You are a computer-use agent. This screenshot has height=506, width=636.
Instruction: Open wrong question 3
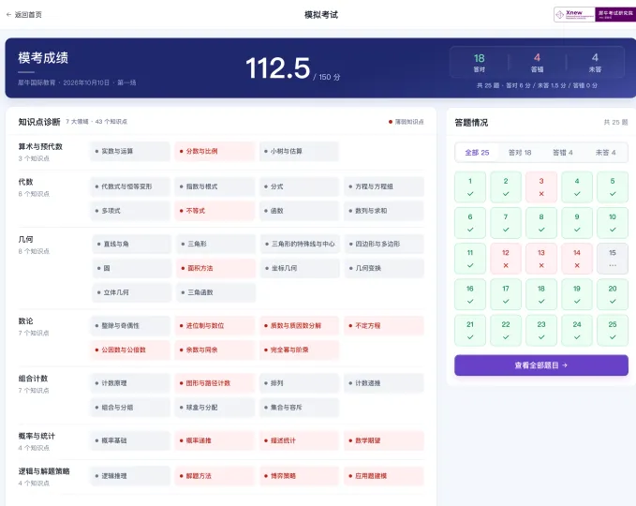[x=541, y=187]
